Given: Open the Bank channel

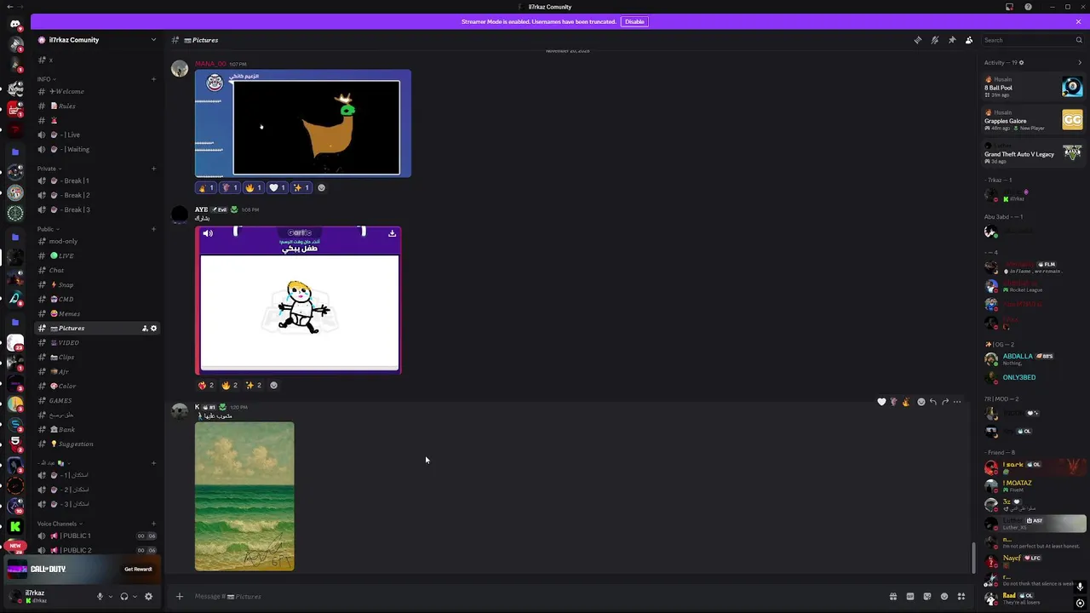Looking at the screenshot, I should point(97,429).
